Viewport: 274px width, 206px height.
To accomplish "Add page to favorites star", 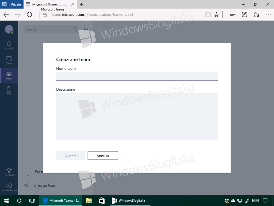I will (216, 15).
